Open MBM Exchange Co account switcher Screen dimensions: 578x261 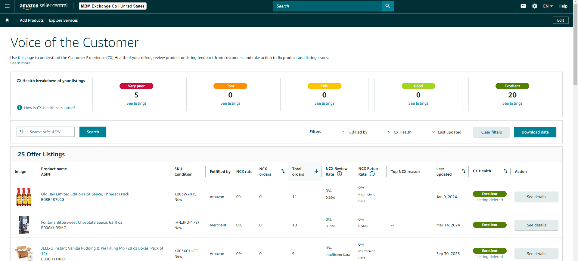[x=113, y=6]
